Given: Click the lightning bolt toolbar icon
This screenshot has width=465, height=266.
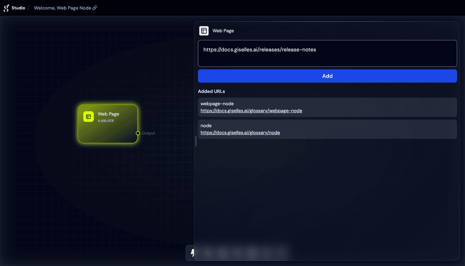Looking at the screenshot, I should point(193,253).
